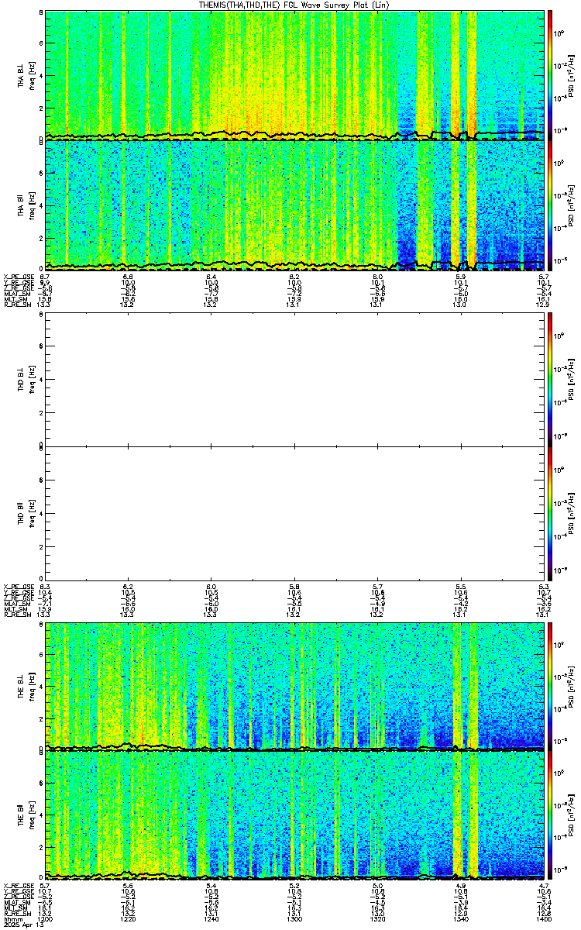Click the PSD color bar beside THE B parallel
The width and height of the screenshot is (581, 930).
pos(551,815)
